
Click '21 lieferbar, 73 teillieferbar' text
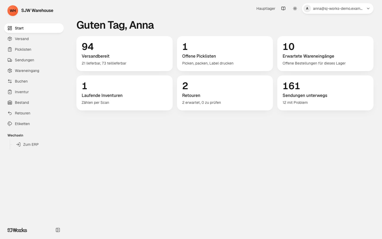pyautogui.click(x=104, y=63)
